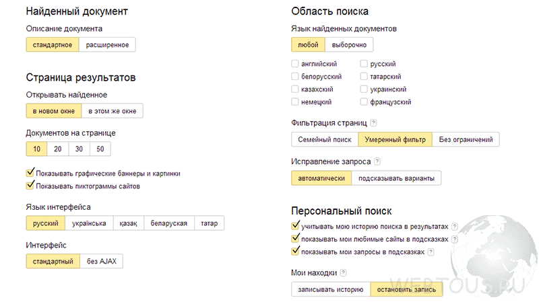Tick the белорусский language checkbox
The image size is (539, 304).
point(295,76)
